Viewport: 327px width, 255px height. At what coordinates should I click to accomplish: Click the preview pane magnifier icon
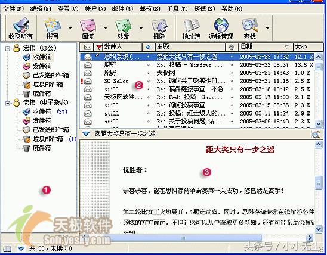coord(316,134)
